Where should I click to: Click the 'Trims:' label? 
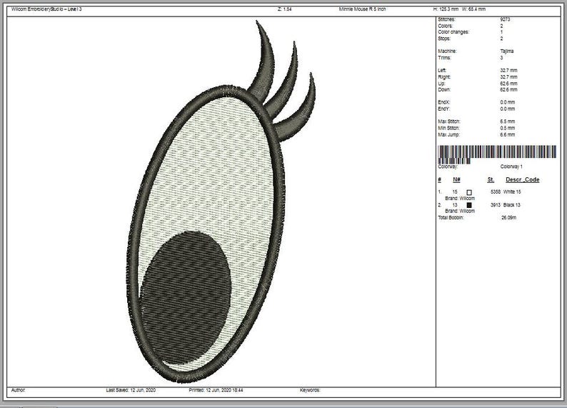pyautogui.click(x=444, y=58)
